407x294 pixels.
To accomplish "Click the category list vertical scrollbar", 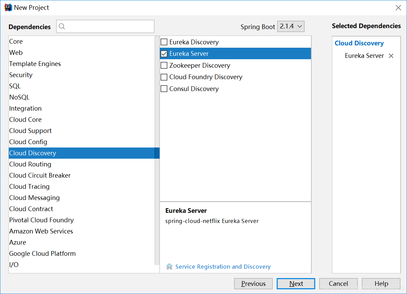I will [x=157, y=150].
